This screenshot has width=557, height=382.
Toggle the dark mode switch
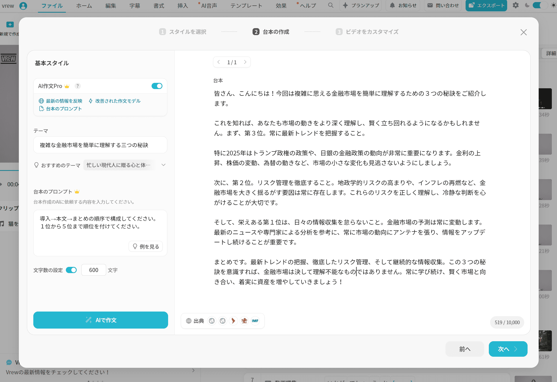[x=540, y=5]
